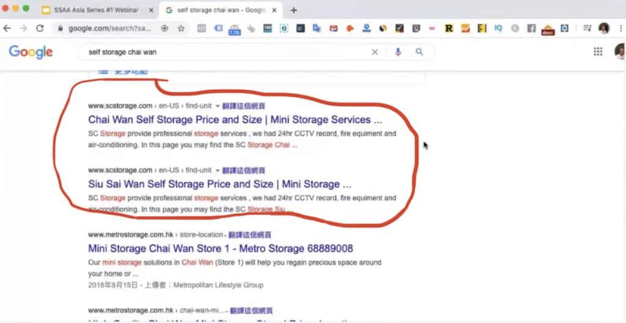The height and width of the screenshot is (323, 626).
Task: Click the extension icon with red 'disc' badge
Action: (x=548, y=29)
